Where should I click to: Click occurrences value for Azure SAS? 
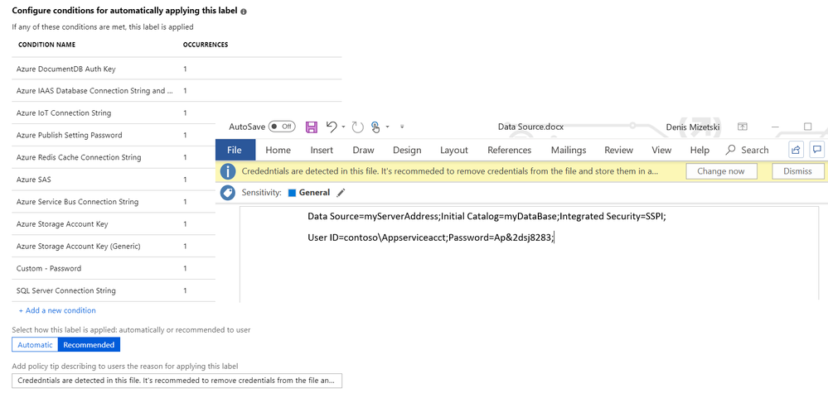tap(185, 180)
